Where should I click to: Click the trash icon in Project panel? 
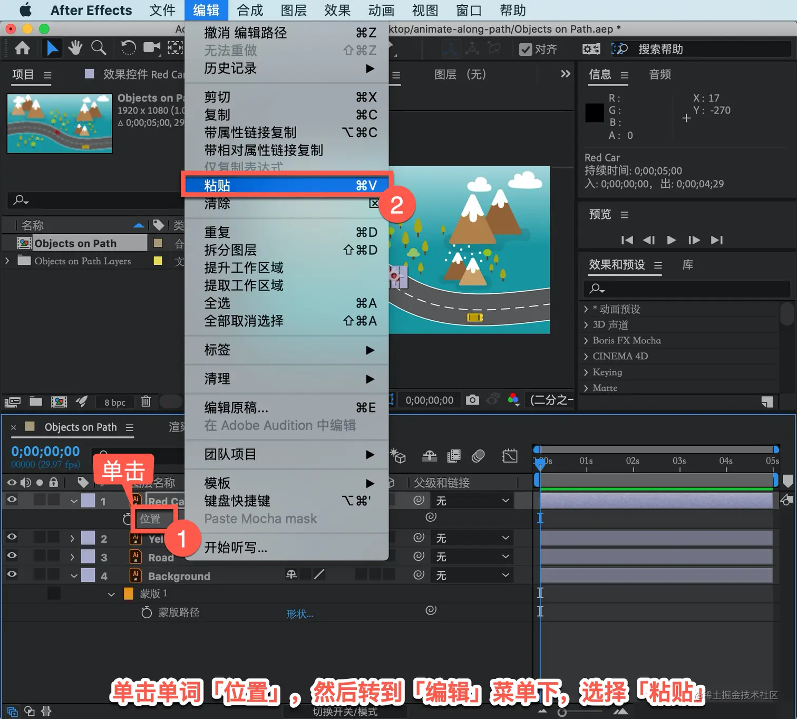click(146, 401)
